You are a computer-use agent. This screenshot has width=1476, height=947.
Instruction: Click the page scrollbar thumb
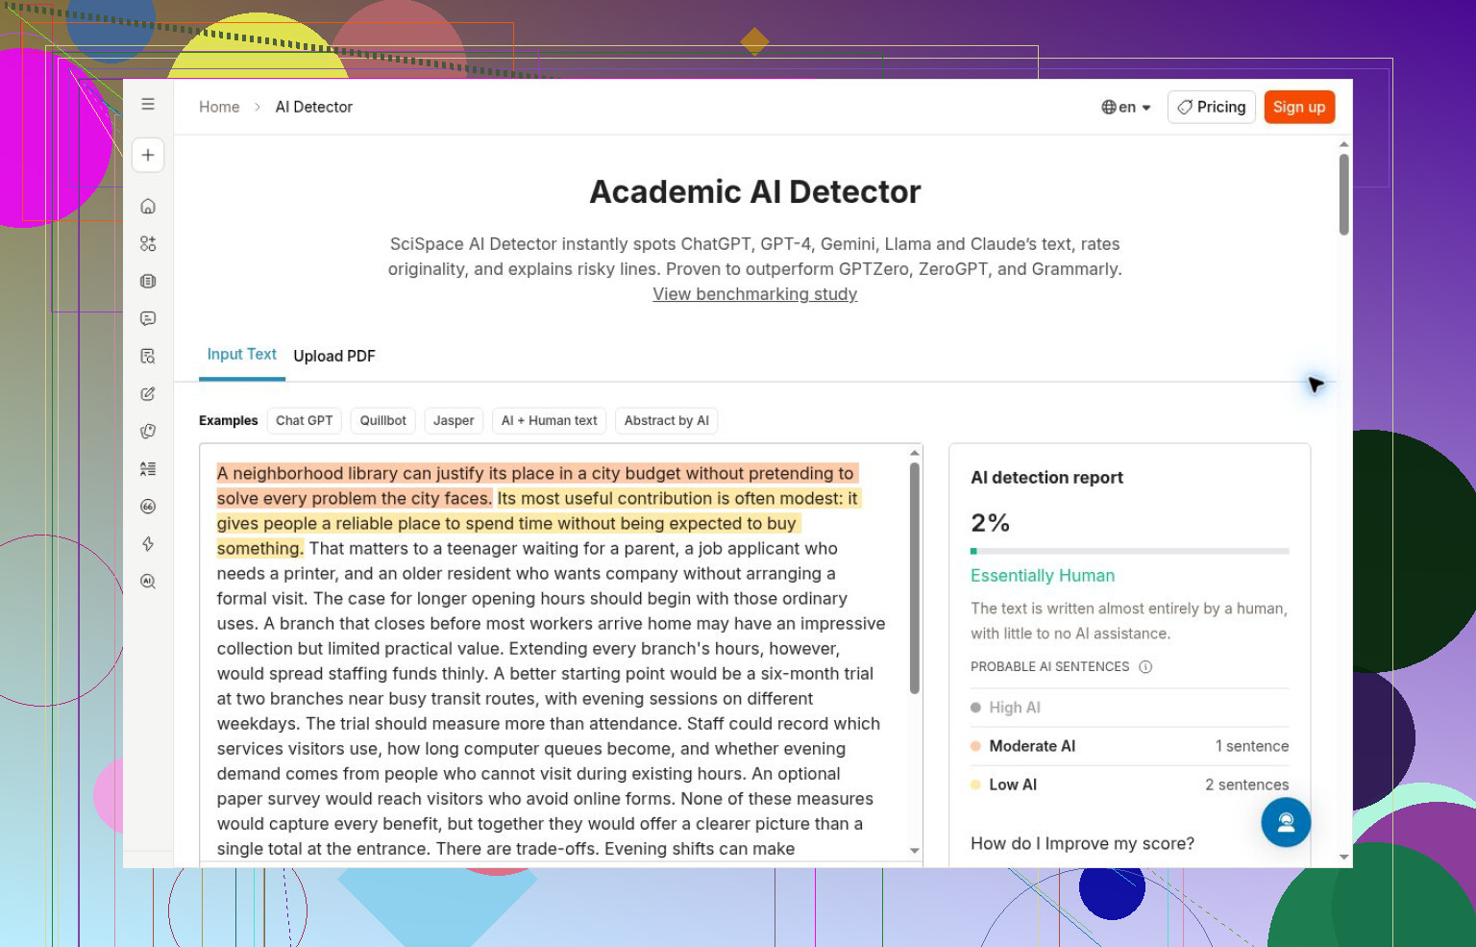click(x=1343, y=194)
